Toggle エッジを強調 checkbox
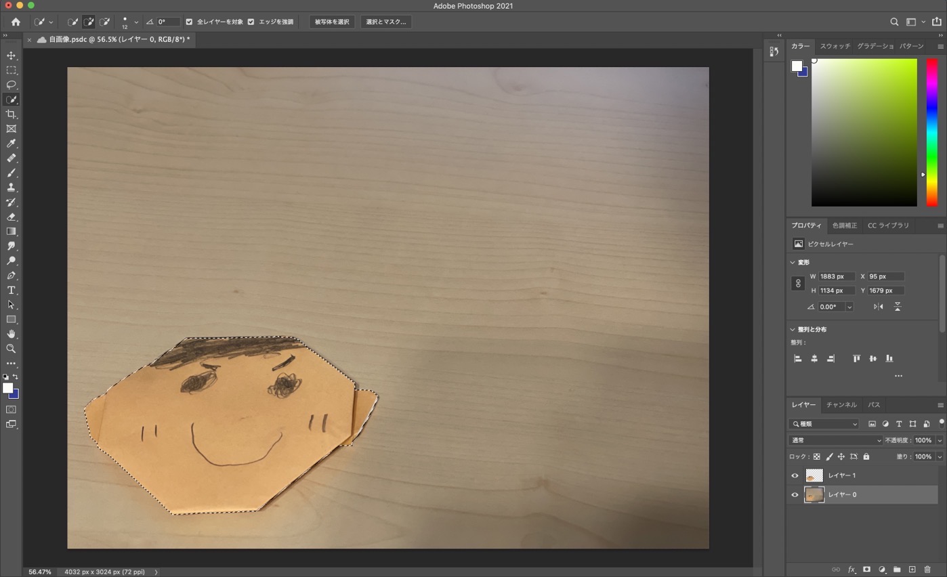 pyautogui.click(x=251, y=22)
